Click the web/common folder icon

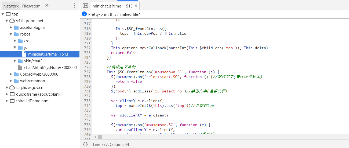point(16,81)
